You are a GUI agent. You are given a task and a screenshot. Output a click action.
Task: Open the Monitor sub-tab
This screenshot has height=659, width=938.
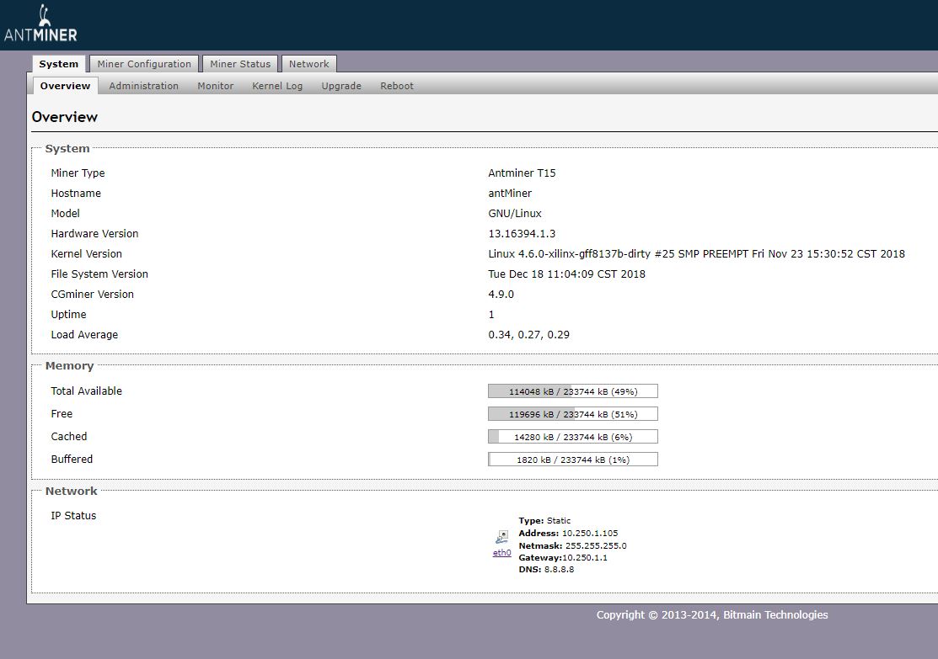[216, 86]
